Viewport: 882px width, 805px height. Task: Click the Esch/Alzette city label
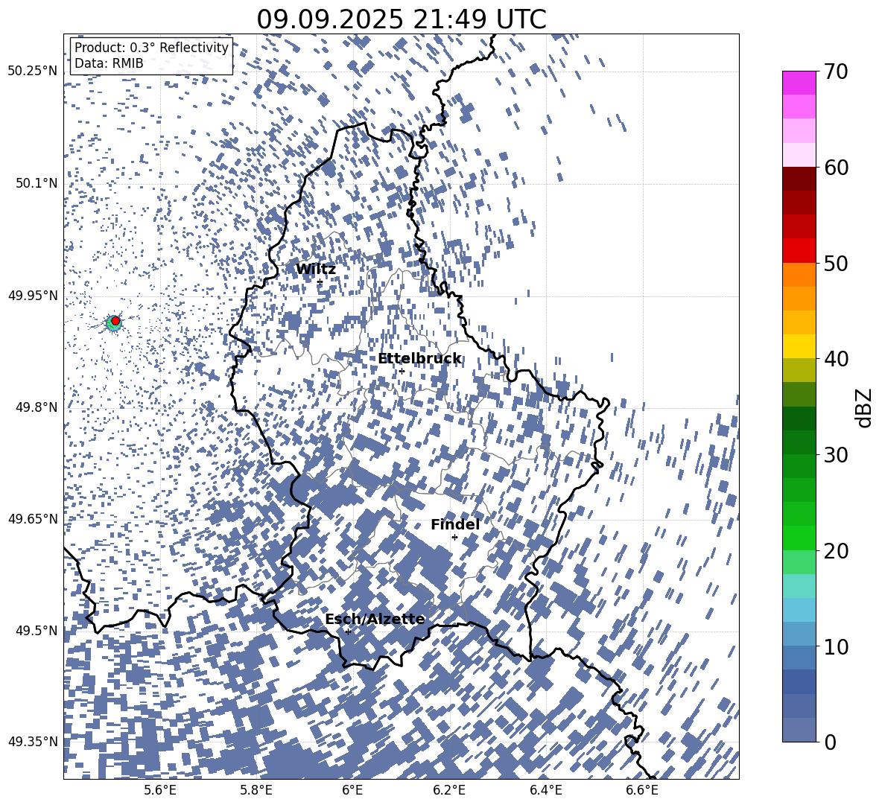click(x=375, y=620)
